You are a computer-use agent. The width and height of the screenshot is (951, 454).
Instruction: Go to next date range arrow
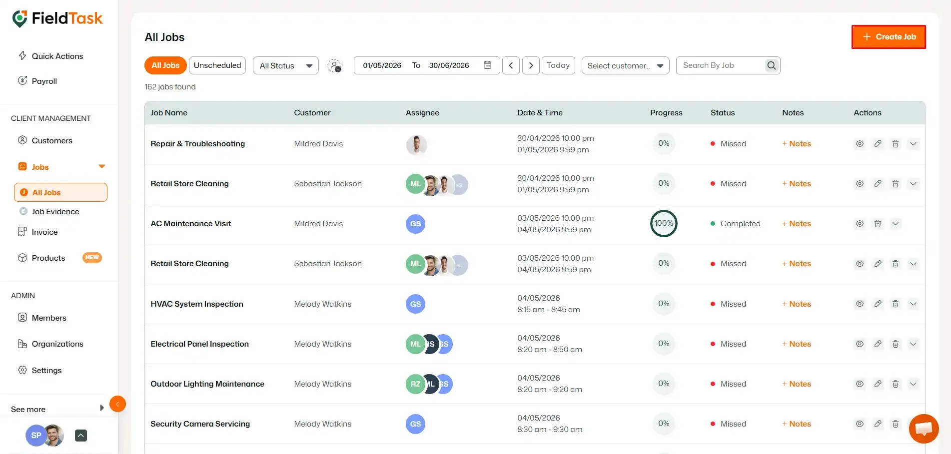[x=531, y=65]
